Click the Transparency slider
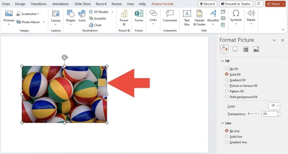This screenshot has width=288, height=154. tap(253, 114)
